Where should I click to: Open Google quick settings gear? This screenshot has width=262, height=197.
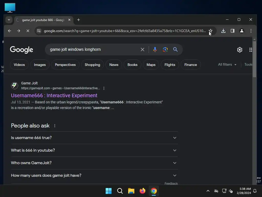[x=239, y=50]
